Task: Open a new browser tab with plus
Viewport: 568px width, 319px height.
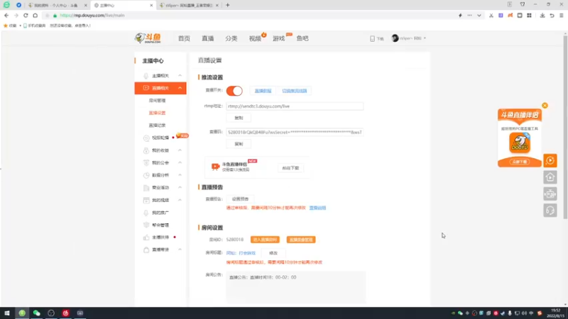Action: 227,5
